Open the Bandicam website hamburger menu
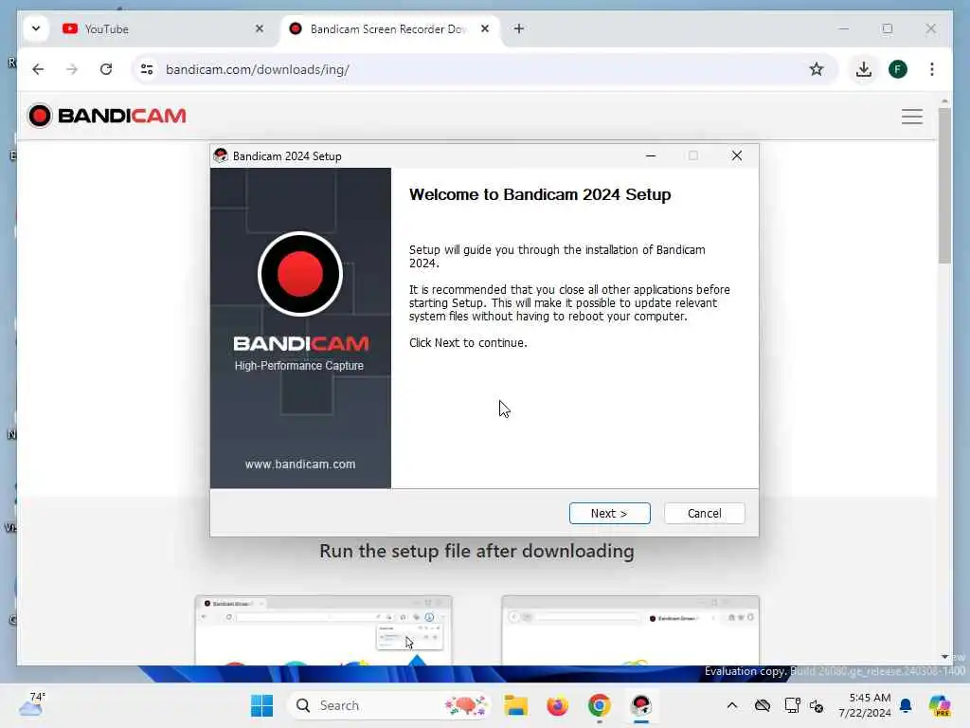The image size is (970, 728). (912, 117)
